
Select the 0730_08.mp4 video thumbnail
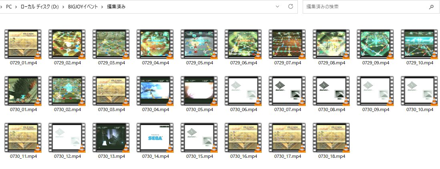(x=332, y=91)
